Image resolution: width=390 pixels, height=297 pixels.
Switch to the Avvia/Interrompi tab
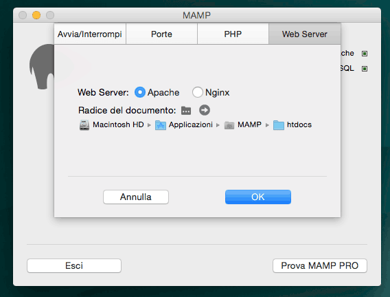click(x=90, y=34)
